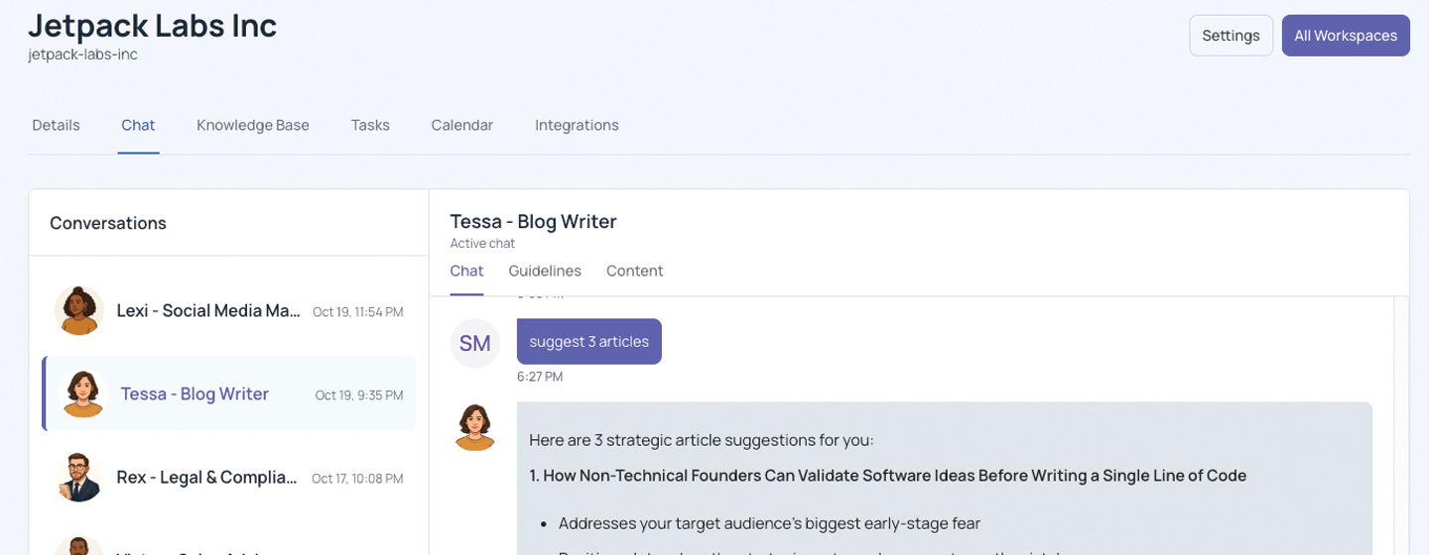The height and width of the screenshot is (555, 1429).
Task: View the Integrations tab
Action: pyautogui.click(x=577, y=125)
